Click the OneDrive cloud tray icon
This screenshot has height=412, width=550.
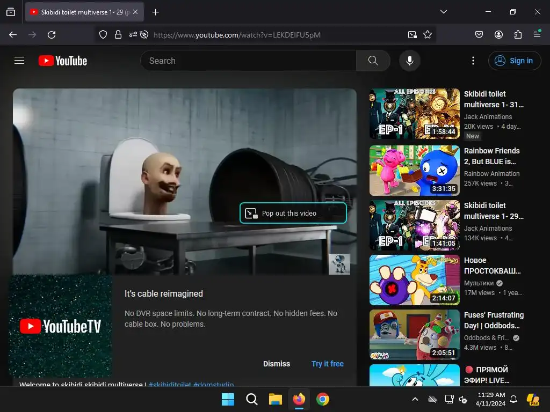(x=432, y=399)
